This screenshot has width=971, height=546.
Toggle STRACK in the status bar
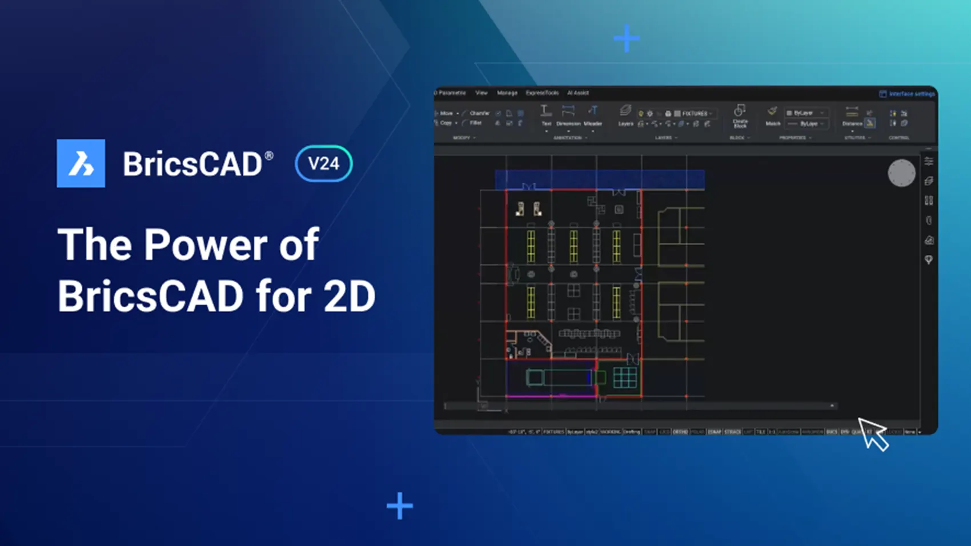click(x=733, y=432)
